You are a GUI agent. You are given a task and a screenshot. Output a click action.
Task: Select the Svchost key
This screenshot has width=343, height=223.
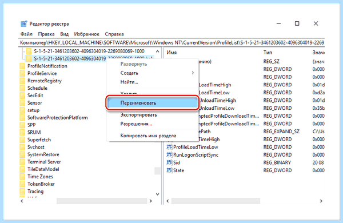click(x=35, y=147)
